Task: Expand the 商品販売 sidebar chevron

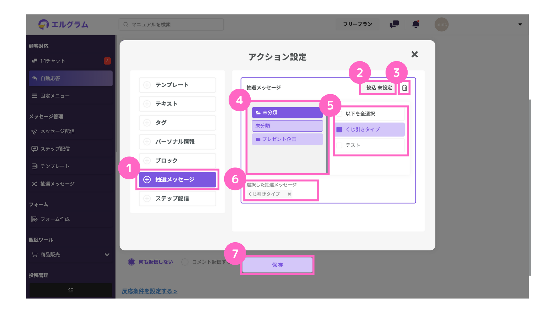Action: [x=107, y=254]
